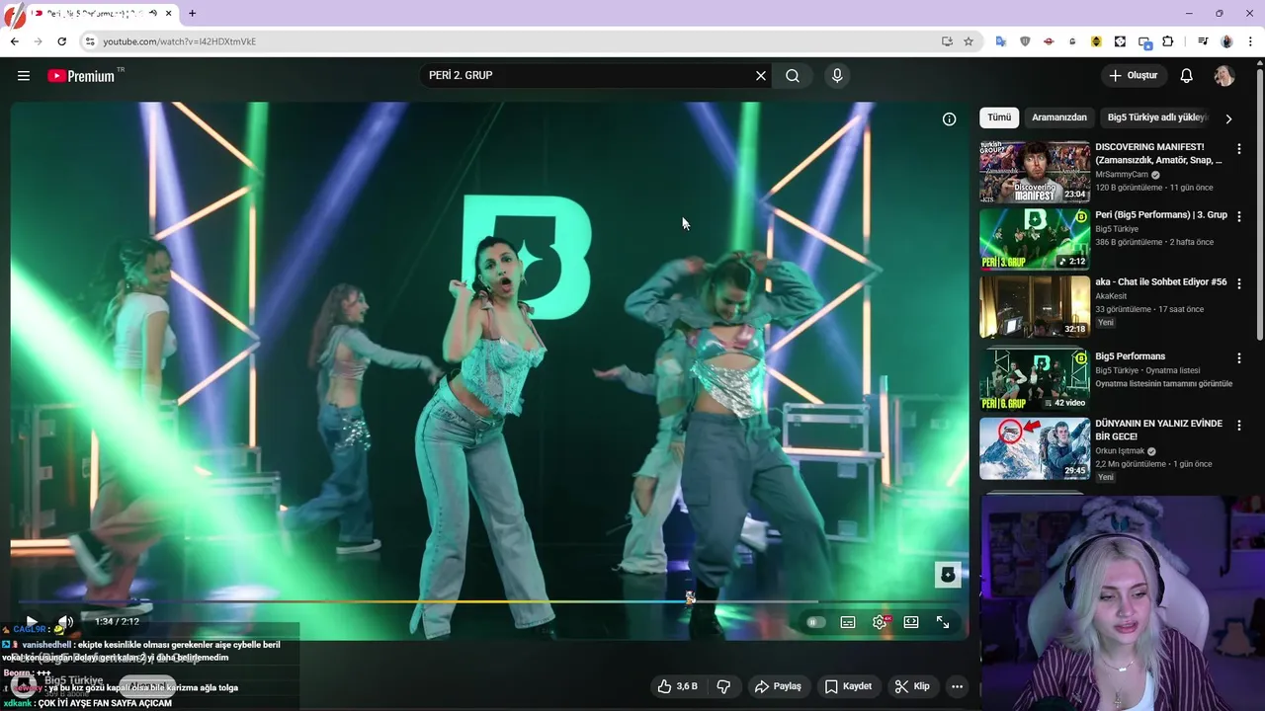Screen dimensions: 1265x711
Task: Open options for Peri 3. Grup video
Action: pos(1239,216)
